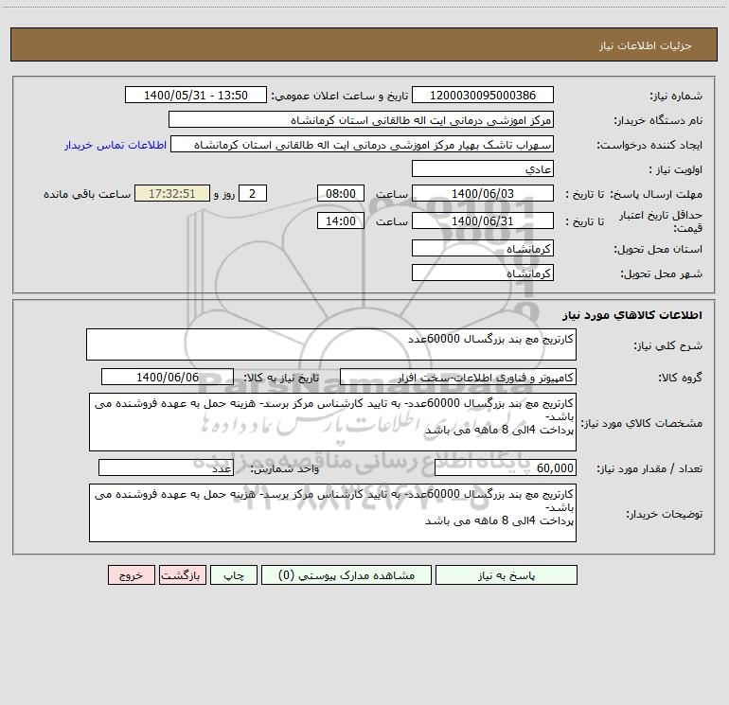
Task: Click the تاریخ و ساعت اعلان عمومی label
Action: coord(340,96)
